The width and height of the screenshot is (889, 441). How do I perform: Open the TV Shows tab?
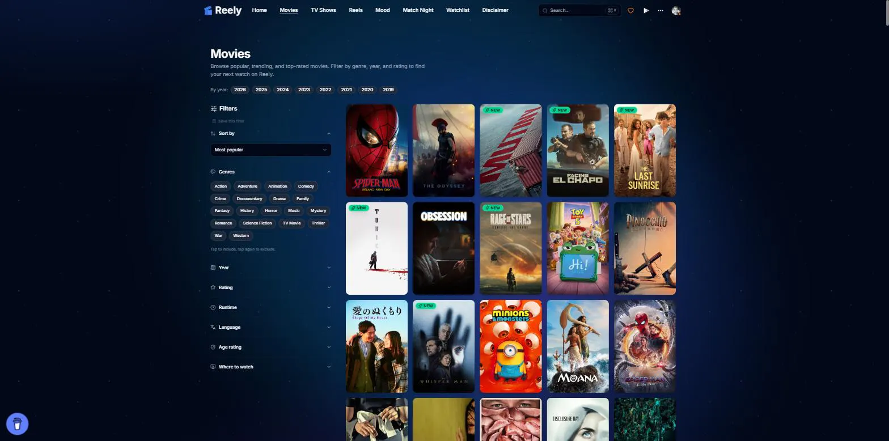tap(323, 10)
